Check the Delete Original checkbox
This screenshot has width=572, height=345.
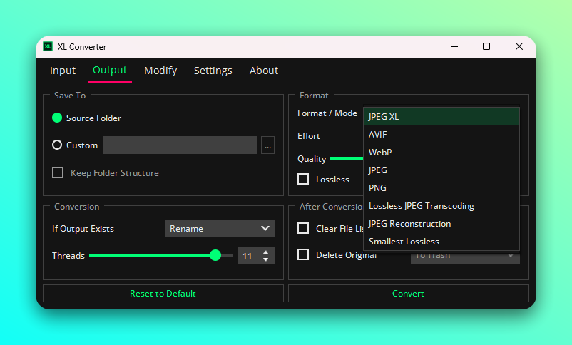coord(303,255)
